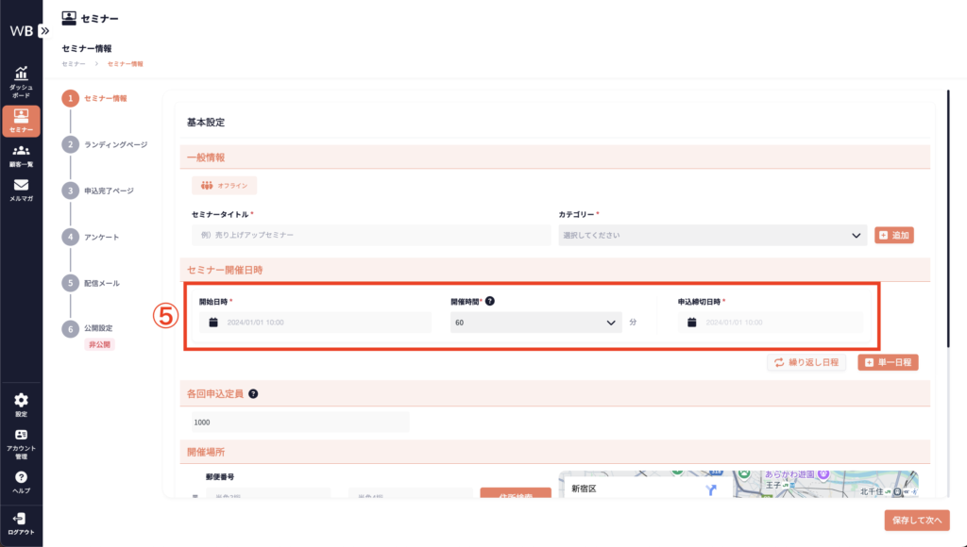967x547 pixels.
Task: Click the help tooltip beside 各回申込定員
Action: 253,394
